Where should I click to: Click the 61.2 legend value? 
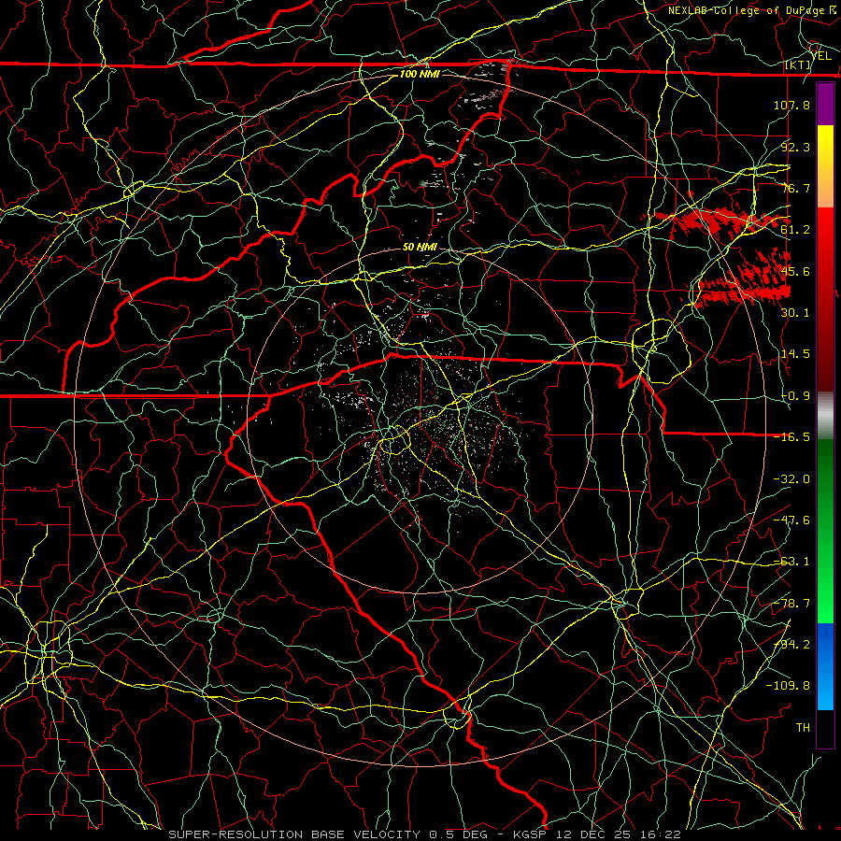[x=795, y=230]
